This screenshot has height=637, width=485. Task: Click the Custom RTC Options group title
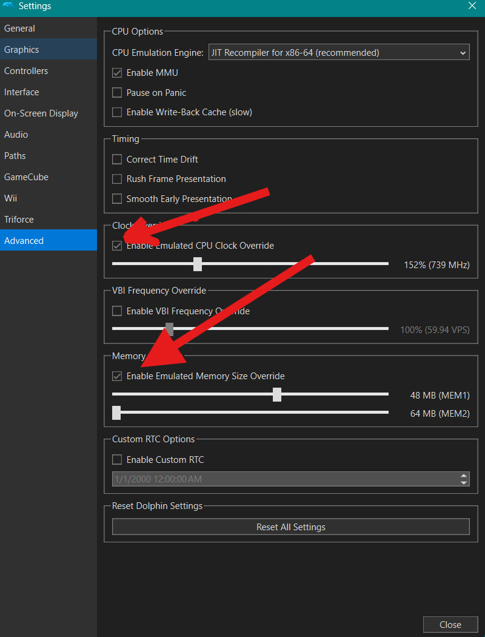coord(153,439)
